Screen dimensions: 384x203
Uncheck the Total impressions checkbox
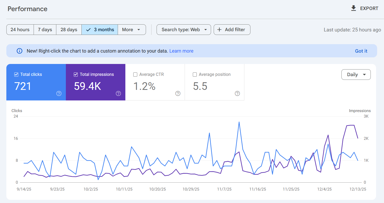click(x=76, y=75)
